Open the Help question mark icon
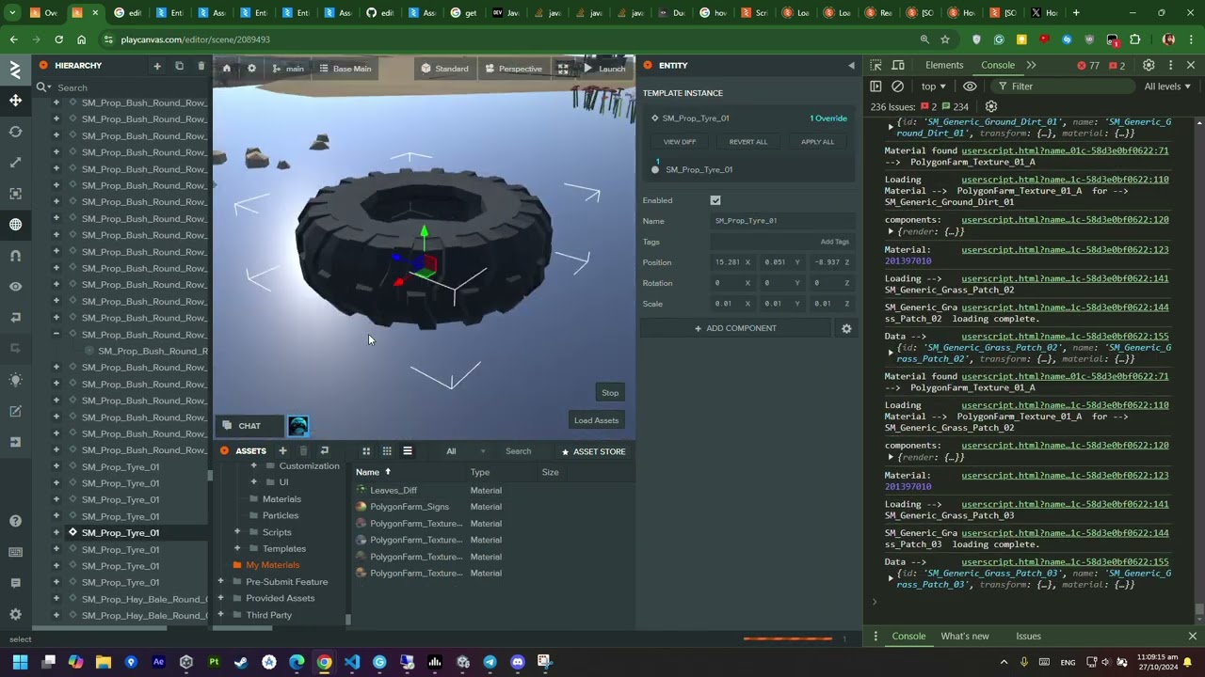The height and width of the screenshot is (677, 1205). [x=15, y=521]
